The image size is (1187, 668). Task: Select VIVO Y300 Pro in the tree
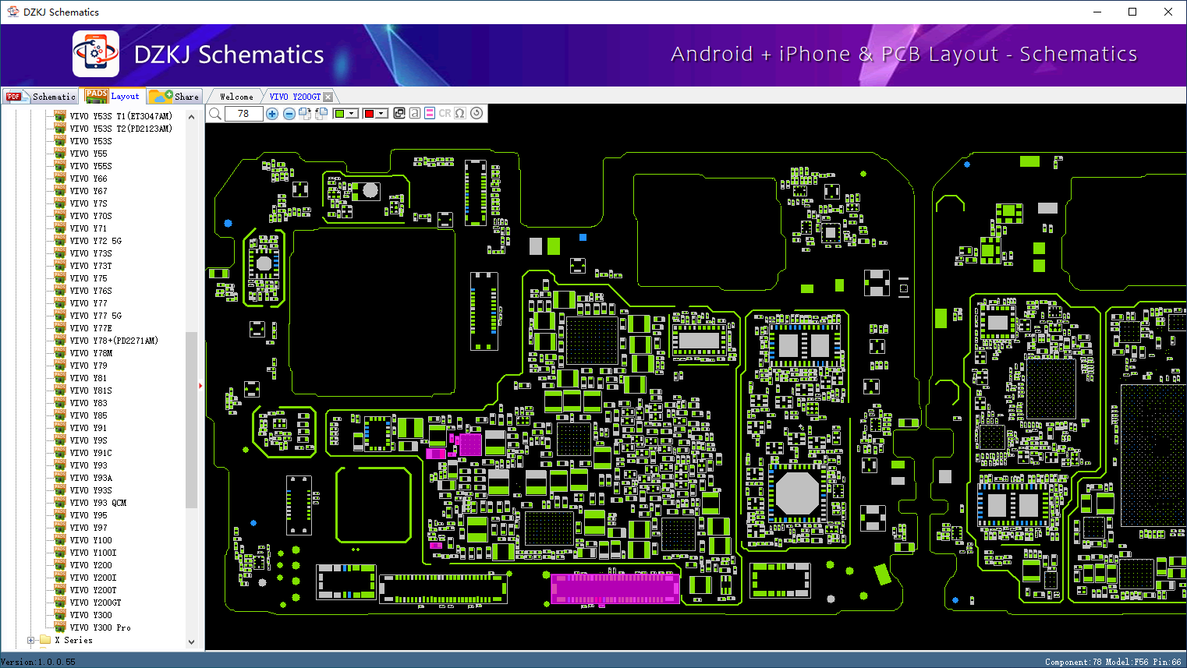coord(100,627)
